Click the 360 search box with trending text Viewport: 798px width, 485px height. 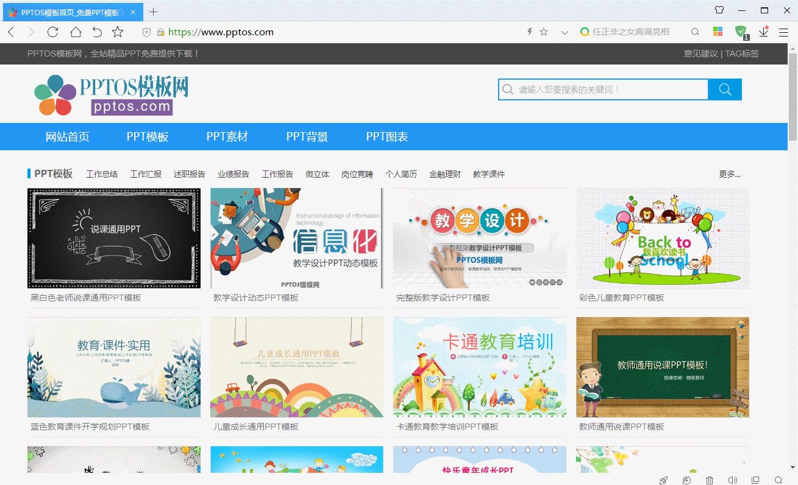(631, 32)
